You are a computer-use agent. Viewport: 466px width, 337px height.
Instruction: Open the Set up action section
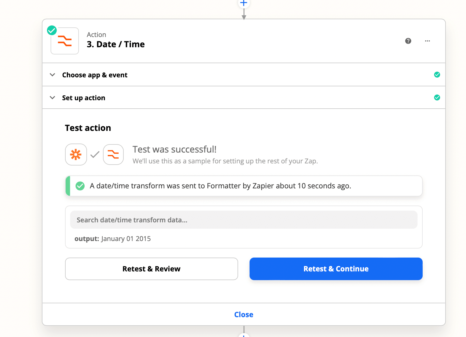(x=244, y=97)
